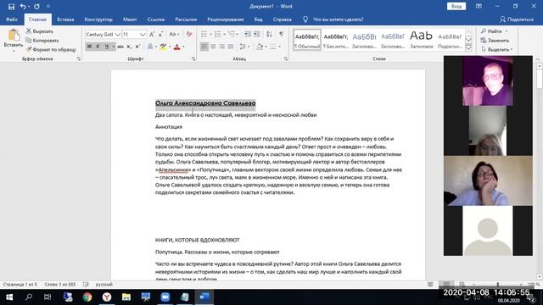This screenshot has width=543, height=305.
Task: Open the Выделить dropdown
Action: click(x=497, y=49)
